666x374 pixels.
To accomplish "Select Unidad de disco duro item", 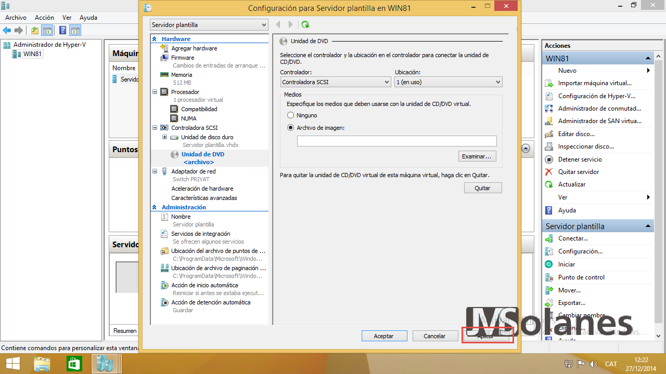I will [207, 137].
